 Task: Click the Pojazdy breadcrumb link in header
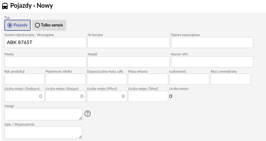click(21, 6)
